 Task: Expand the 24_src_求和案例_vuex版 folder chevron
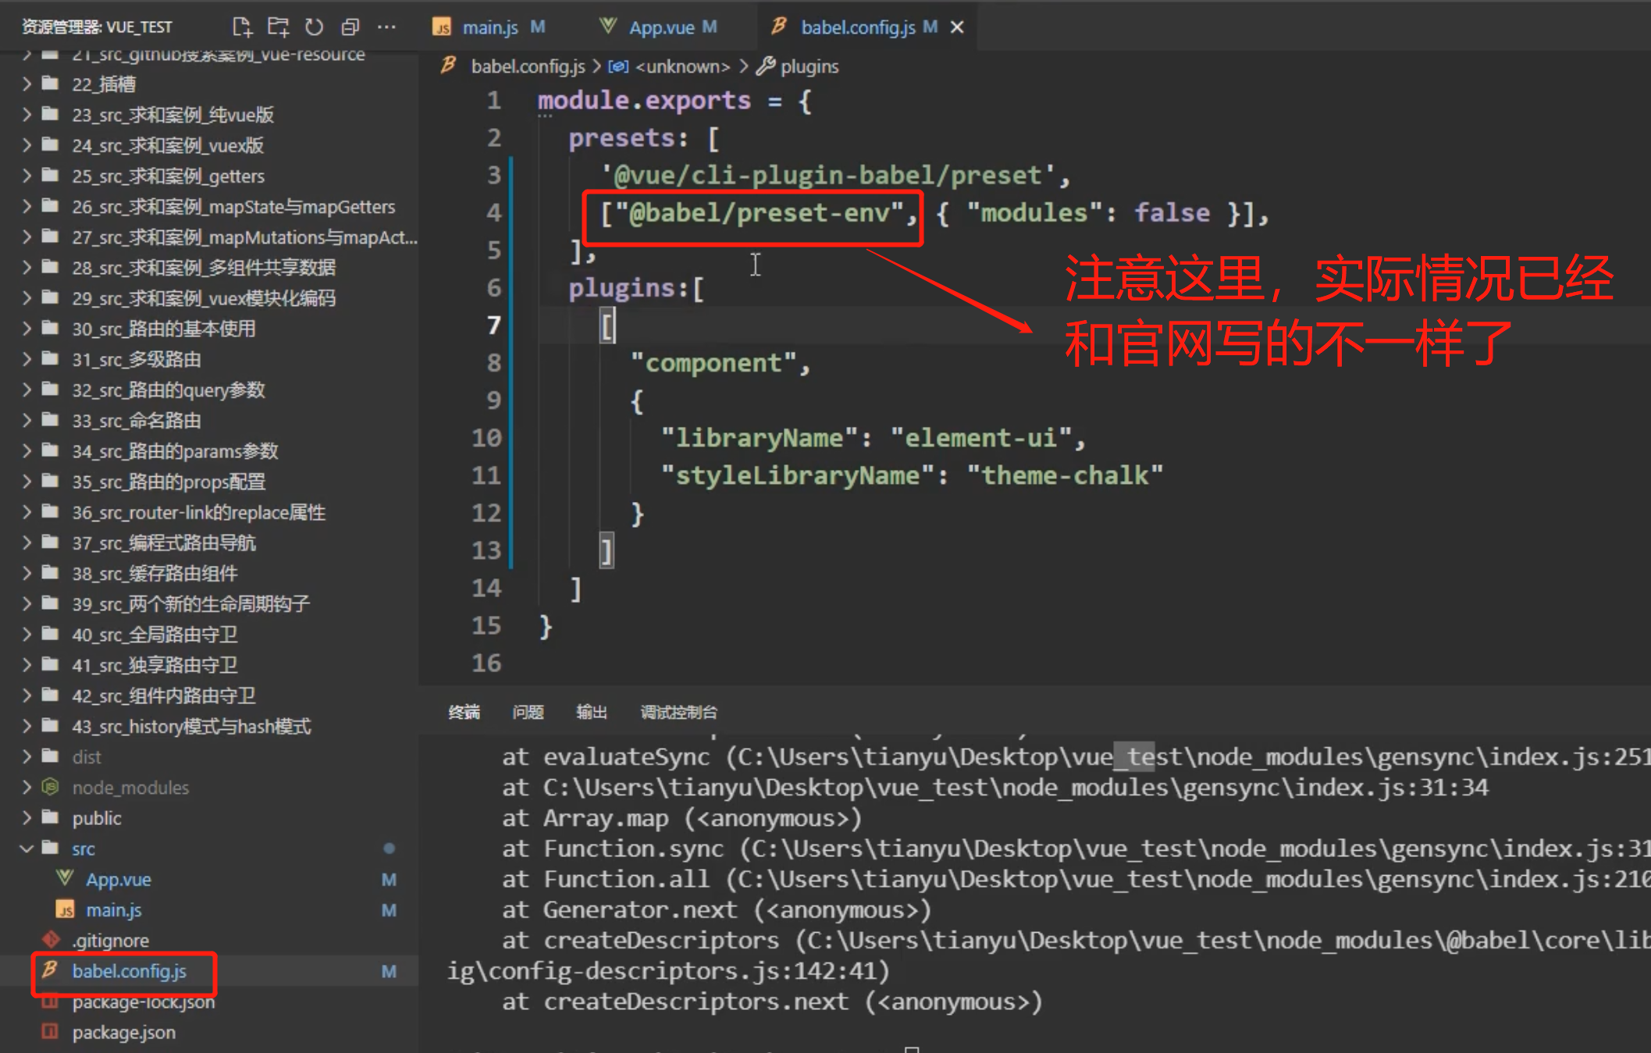click(x=27, y=145)
